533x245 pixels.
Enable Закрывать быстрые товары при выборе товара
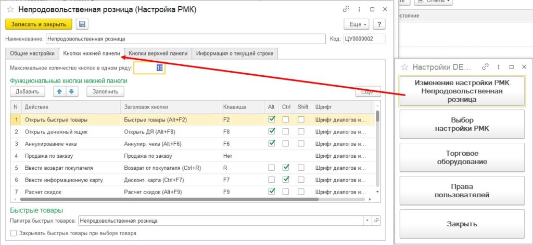coord(14,234)
